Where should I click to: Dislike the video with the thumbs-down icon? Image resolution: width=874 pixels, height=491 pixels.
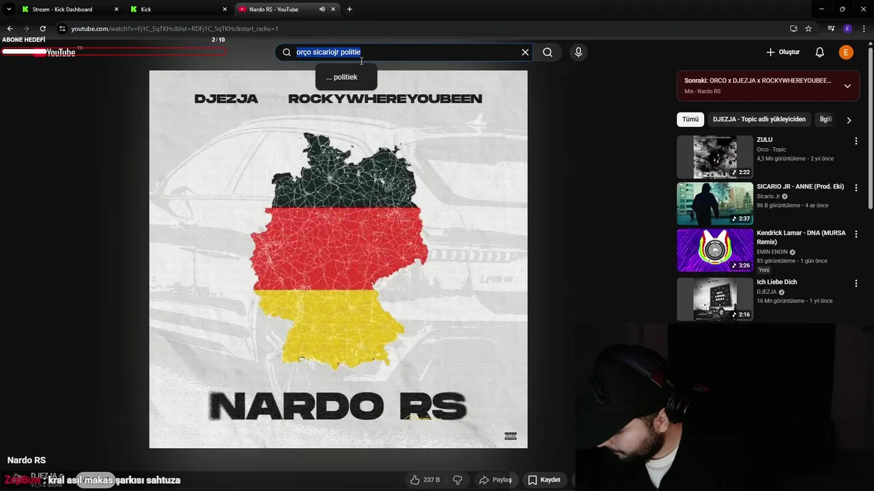(x=457, y=480)
